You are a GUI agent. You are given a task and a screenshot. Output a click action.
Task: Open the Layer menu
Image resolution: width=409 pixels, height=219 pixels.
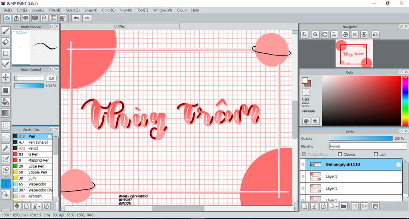(x=38, y=10)
